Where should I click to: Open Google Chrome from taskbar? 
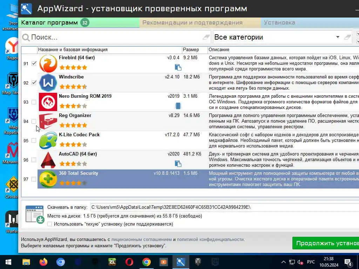point(146,262)
